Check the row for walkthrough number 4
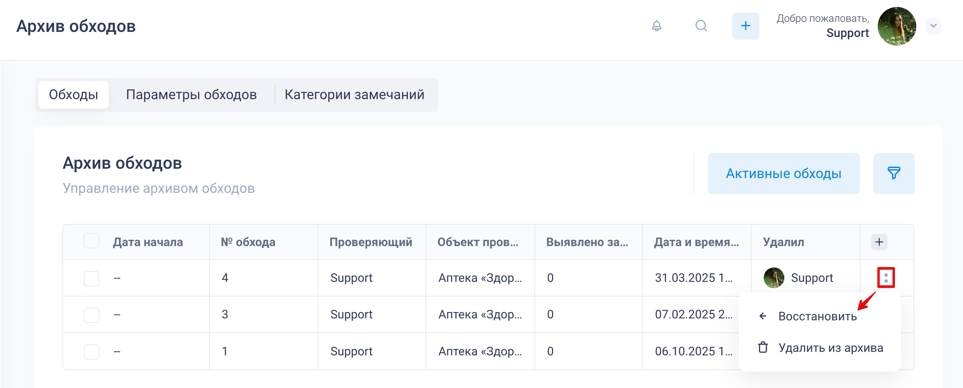963x388 pixels. click(x=91, y=278)
